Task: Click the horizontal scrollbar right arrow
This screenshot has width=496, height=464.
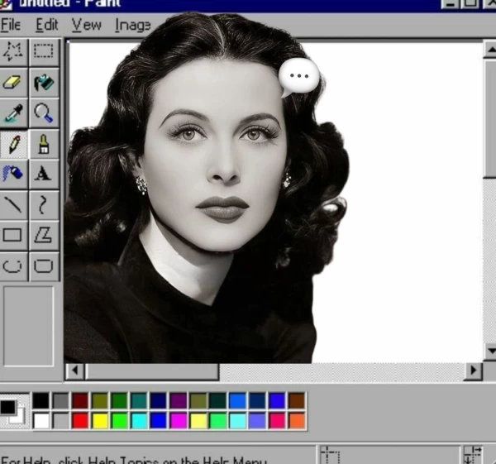Action: tap(473, 371)
